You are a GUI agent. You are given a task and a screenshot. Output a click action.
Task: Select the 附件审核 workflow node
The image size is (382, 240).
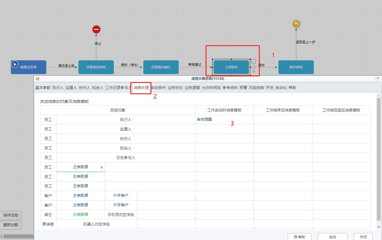click(x=296, y=67)
